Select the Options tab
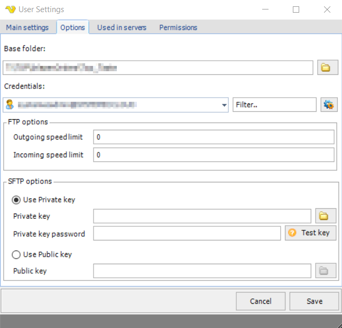Image resolution: width=342 pixels, height=328 pixels. (73, 27)
